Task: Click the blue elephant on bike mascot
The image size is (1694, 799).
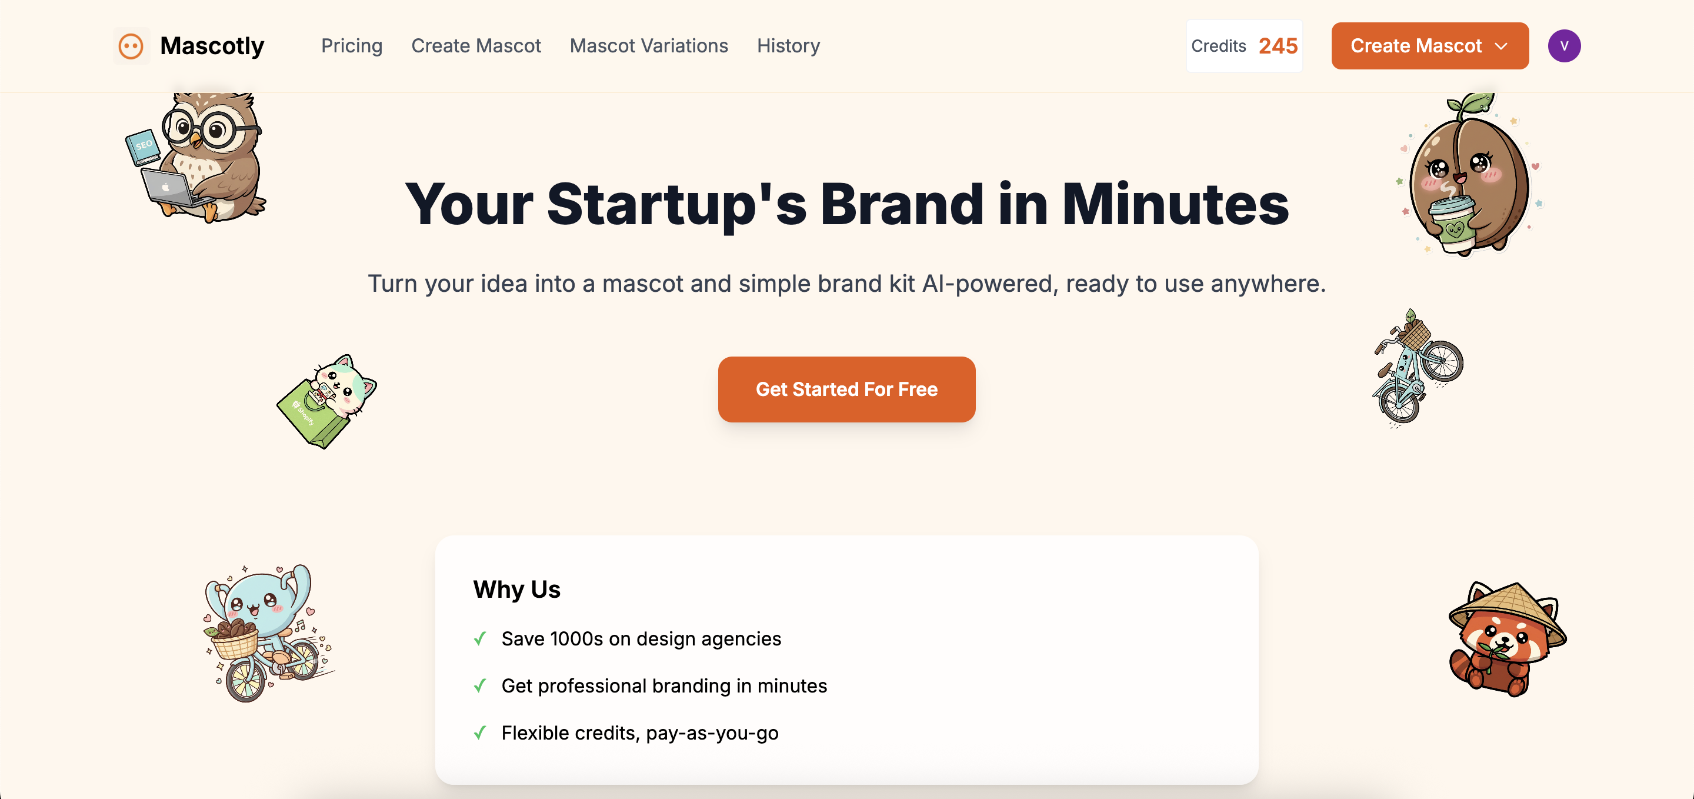Action: click(x=268, y=632)
